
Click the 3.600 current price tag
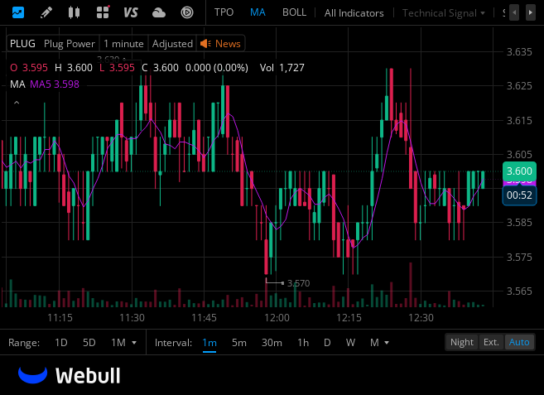(519, 171)
